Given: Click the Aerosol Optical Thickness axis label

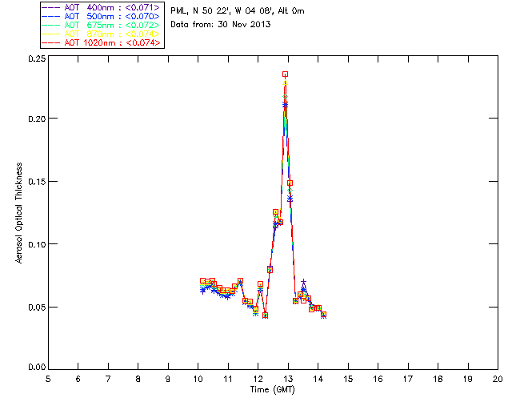Looking at the screenshot, I should (19, 213).
